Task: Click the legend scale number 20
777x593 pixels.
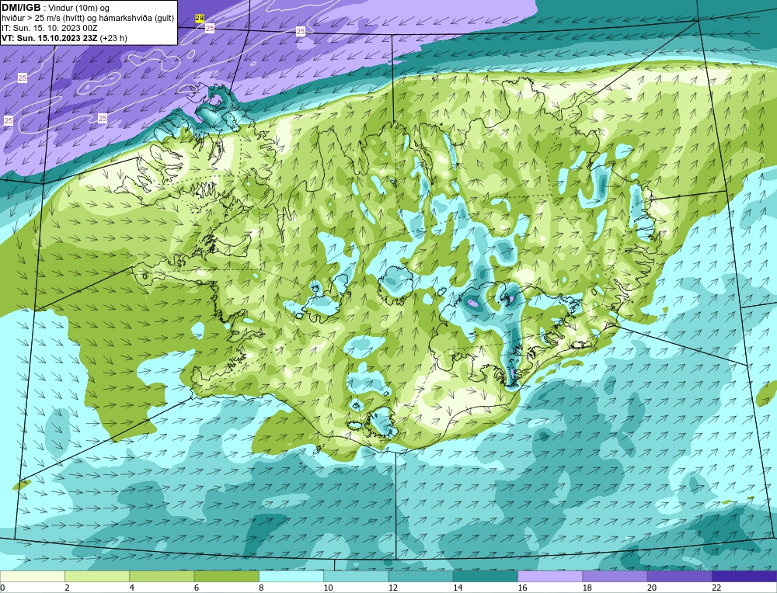Action: tap(652, 588)
